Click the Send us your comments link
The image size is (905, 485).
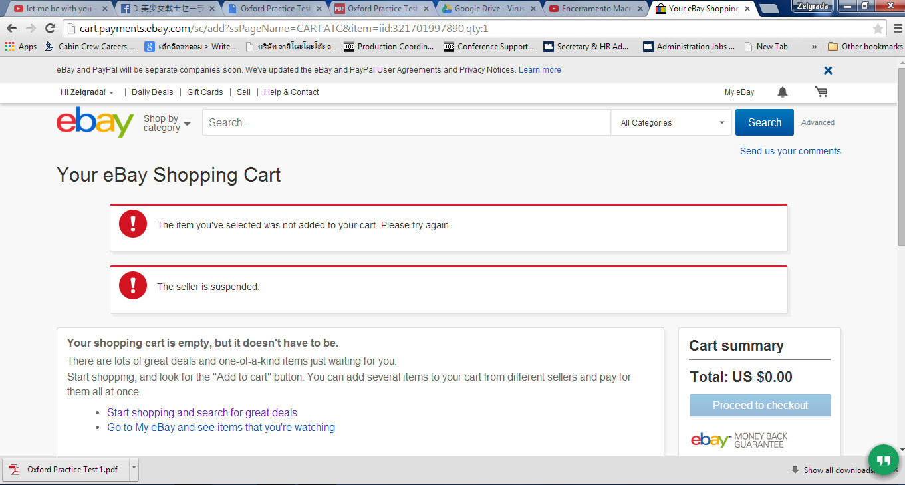pyautogui.click(x=791, y=151)
